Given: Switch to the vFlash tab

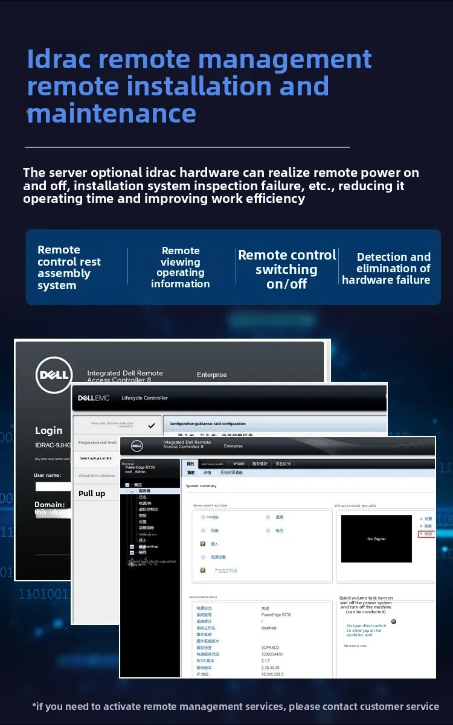Looking at the screenshot, I should tap(239, 464).
